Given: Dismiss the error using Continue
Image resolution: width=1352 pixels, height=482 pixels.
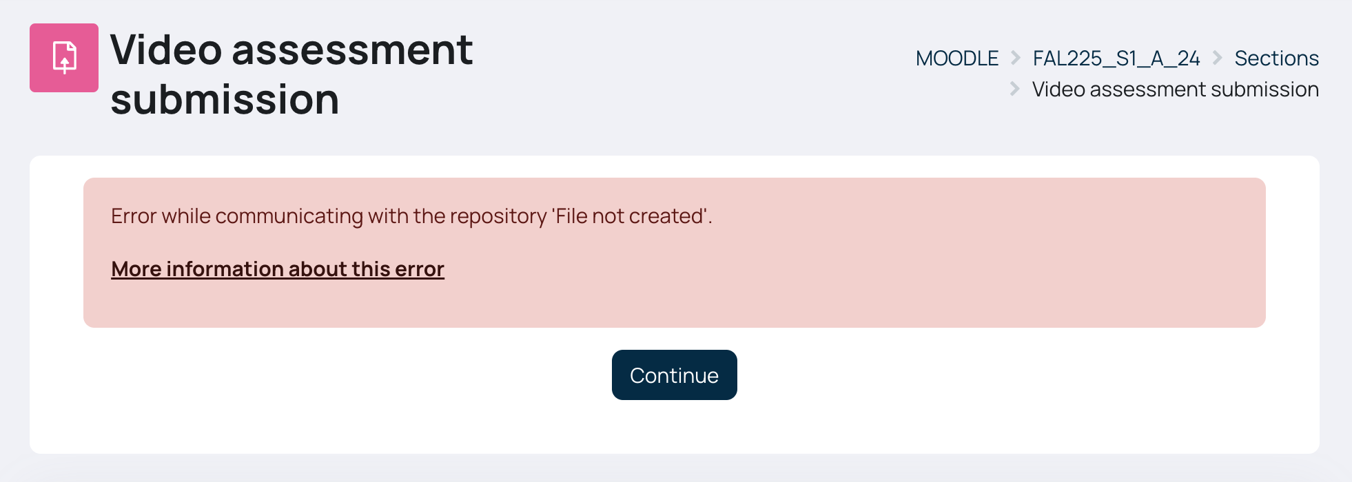Looking at the screenshot, I should coord(674,375).
